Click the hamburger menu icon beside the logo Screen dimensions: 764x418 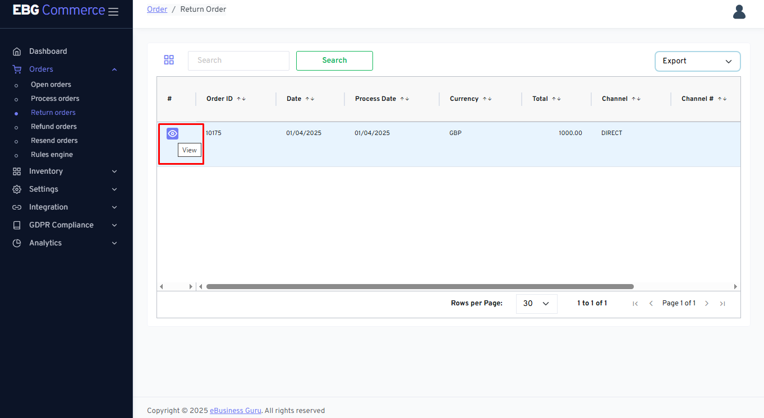113,12
